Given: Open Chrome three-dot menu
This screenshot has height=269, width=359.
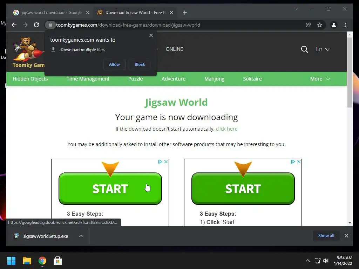Looking at the screenshot, I should pos(345,25).
